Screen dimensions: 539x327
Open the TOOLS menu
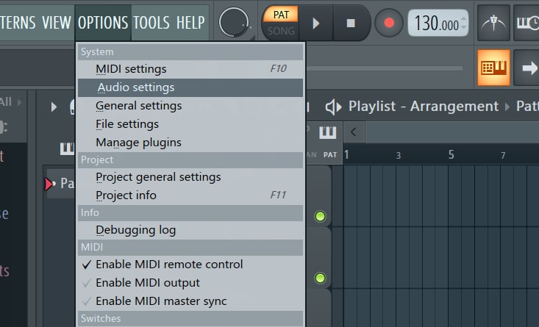click(x=151, y=23)
